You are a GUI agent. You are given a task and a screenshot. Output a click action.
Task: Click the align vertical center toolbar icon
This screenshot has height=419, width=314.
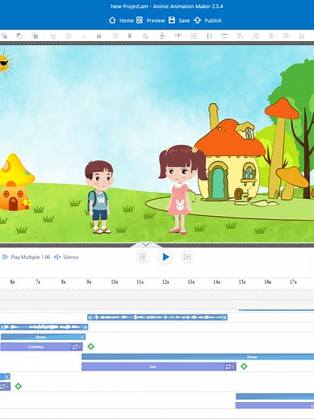(162, 35)
